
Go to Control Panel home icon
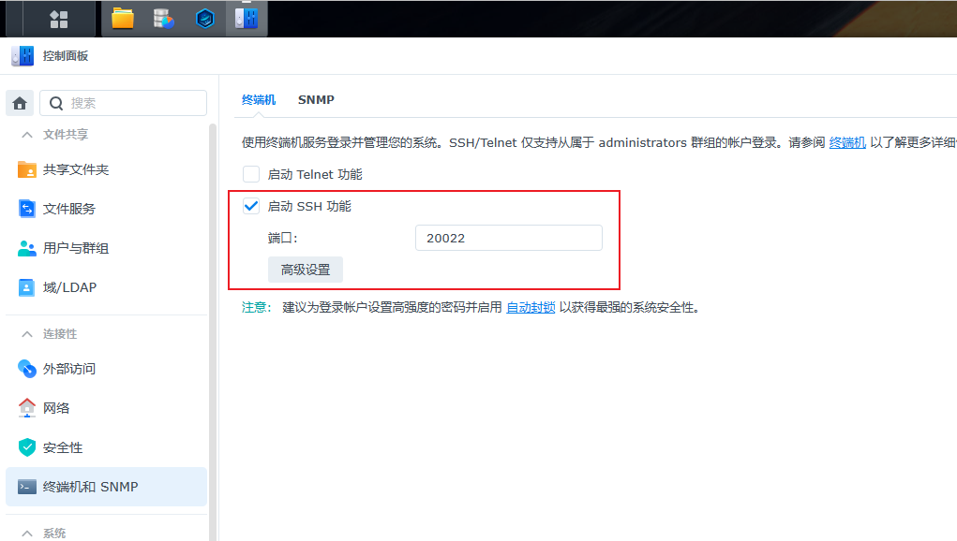[x=21, y=103]
